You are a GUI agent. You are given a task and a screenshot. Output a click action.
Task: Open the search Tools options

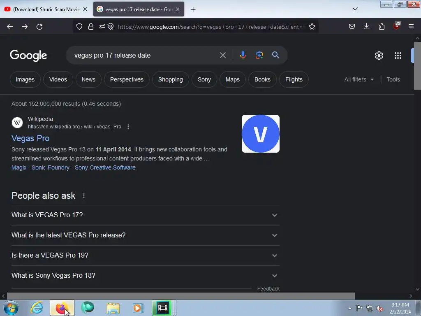point(393,79)
